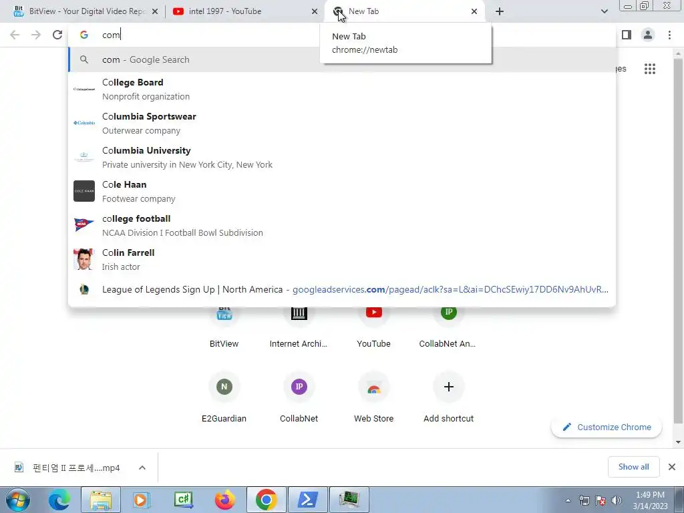Click the network tray icon
The height and width of the screenshot is (513, 684).
coord(584,500)
